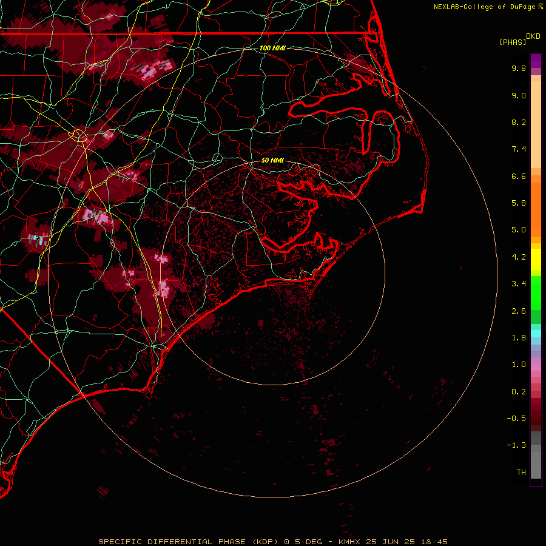Click the 2.6 scale value
The width and height of the screenshot is (546, 546).
pos(519,311)
